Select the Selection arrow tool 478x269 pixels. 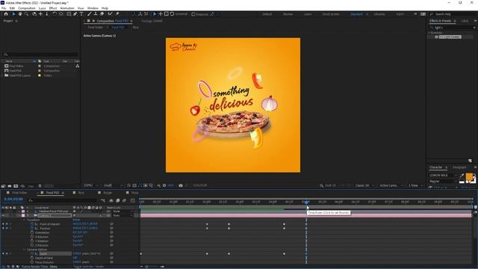[x=13, y=14]
